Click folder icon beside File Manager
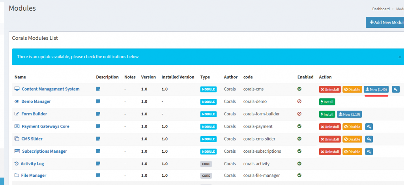Screen dimensions: 404x185 click(17, 175)
